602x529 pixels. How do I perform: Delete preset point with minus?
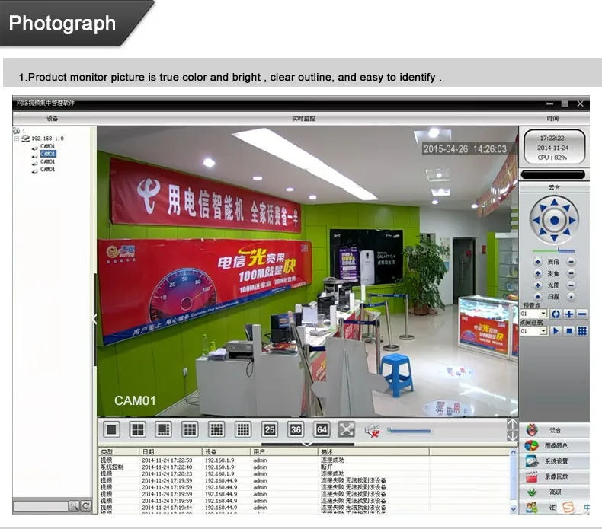pos(582,314)
